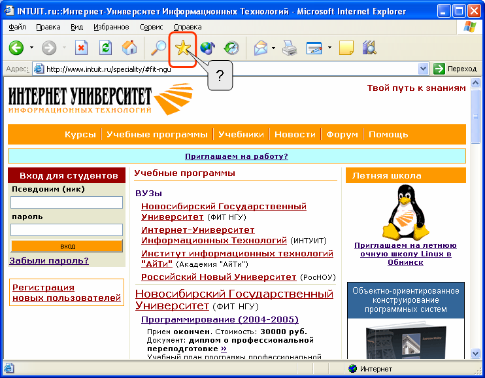The image size is (485, 378).
Task: Open Favorites with the star icon
Action: tap(183, 48)
